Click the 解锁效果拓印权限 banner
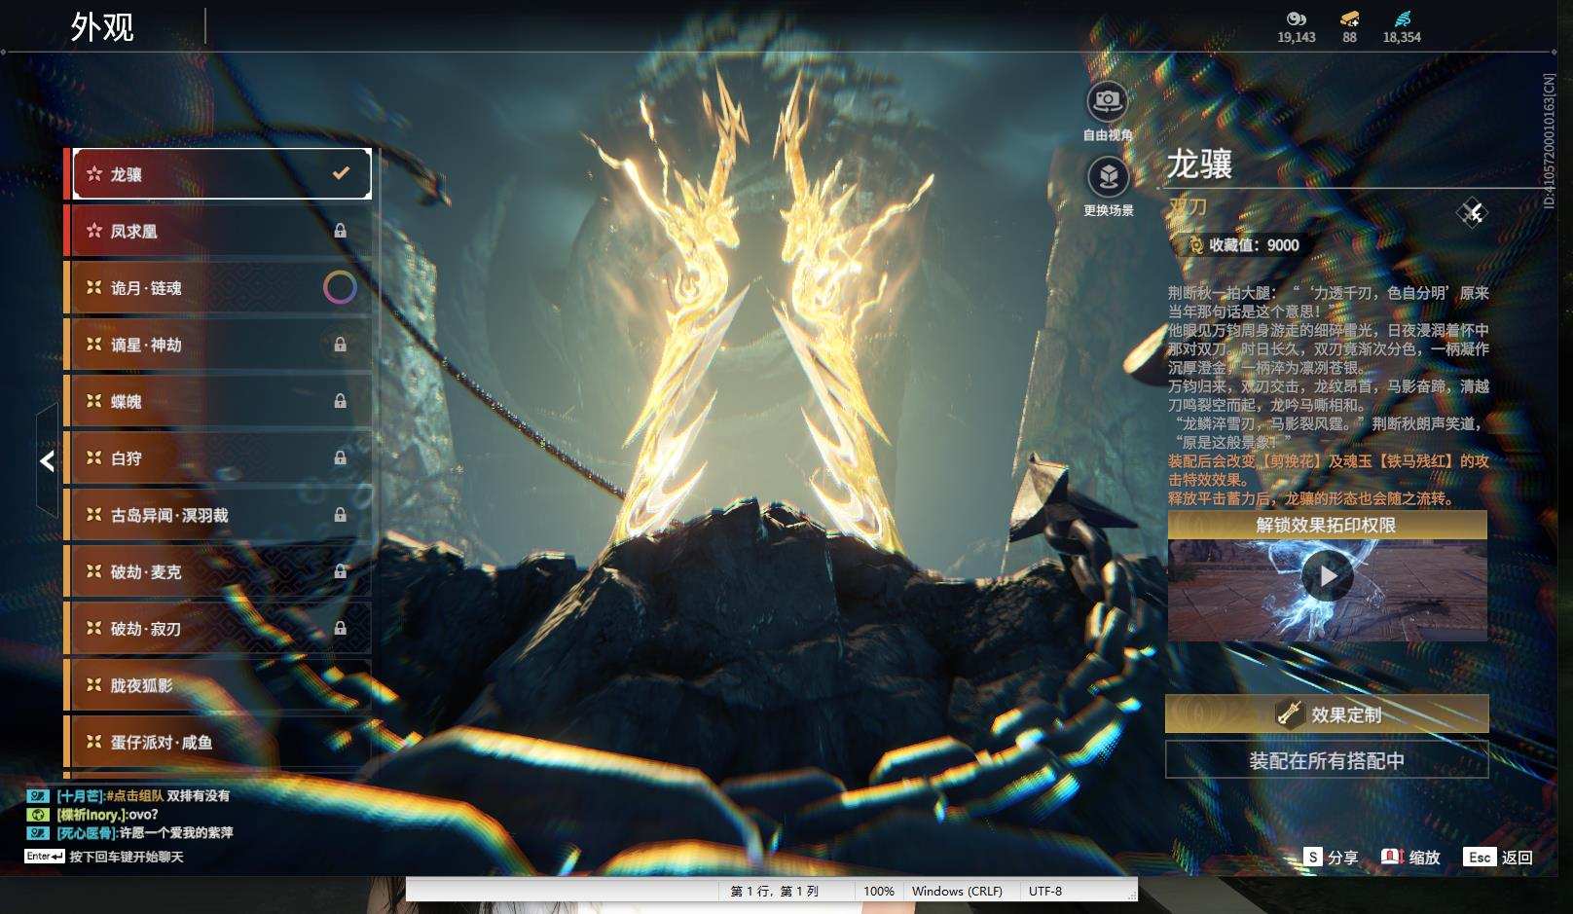The height and width of the screenshot is (914, 1573). click(x=1327, y=525)
